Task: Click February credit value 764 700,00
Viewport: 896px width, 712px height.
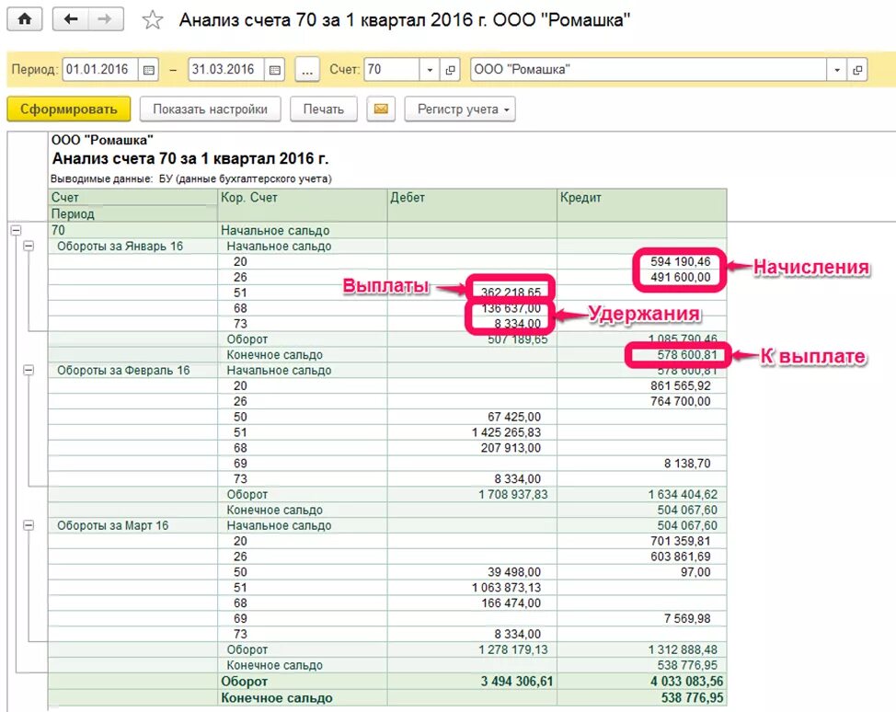Action: [680, 401]
